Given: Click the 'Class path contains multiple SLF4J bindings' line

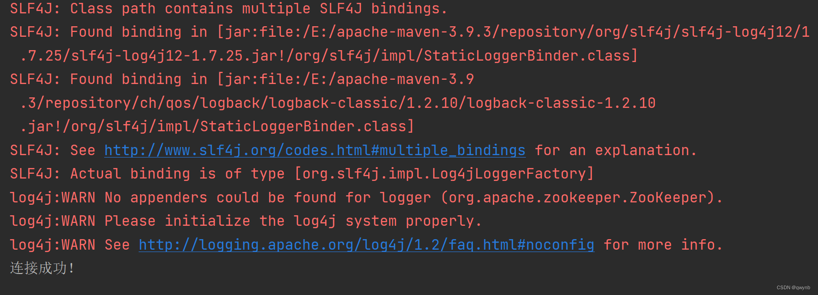Looking at the screenshot, I should 229,9.
